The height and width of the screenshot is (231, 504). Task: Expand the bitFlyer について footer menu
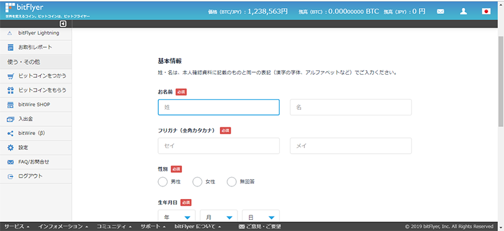click(x=198, y=227)
